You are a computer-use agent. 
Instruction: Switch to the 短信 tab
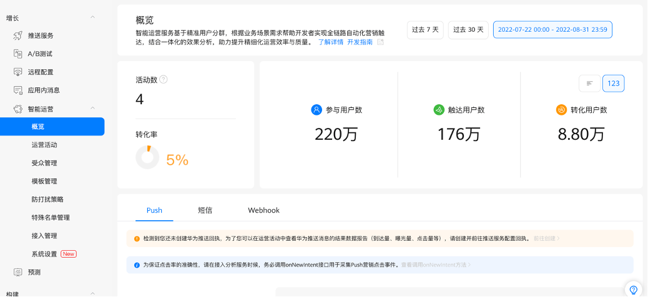[x=205, y=210]
